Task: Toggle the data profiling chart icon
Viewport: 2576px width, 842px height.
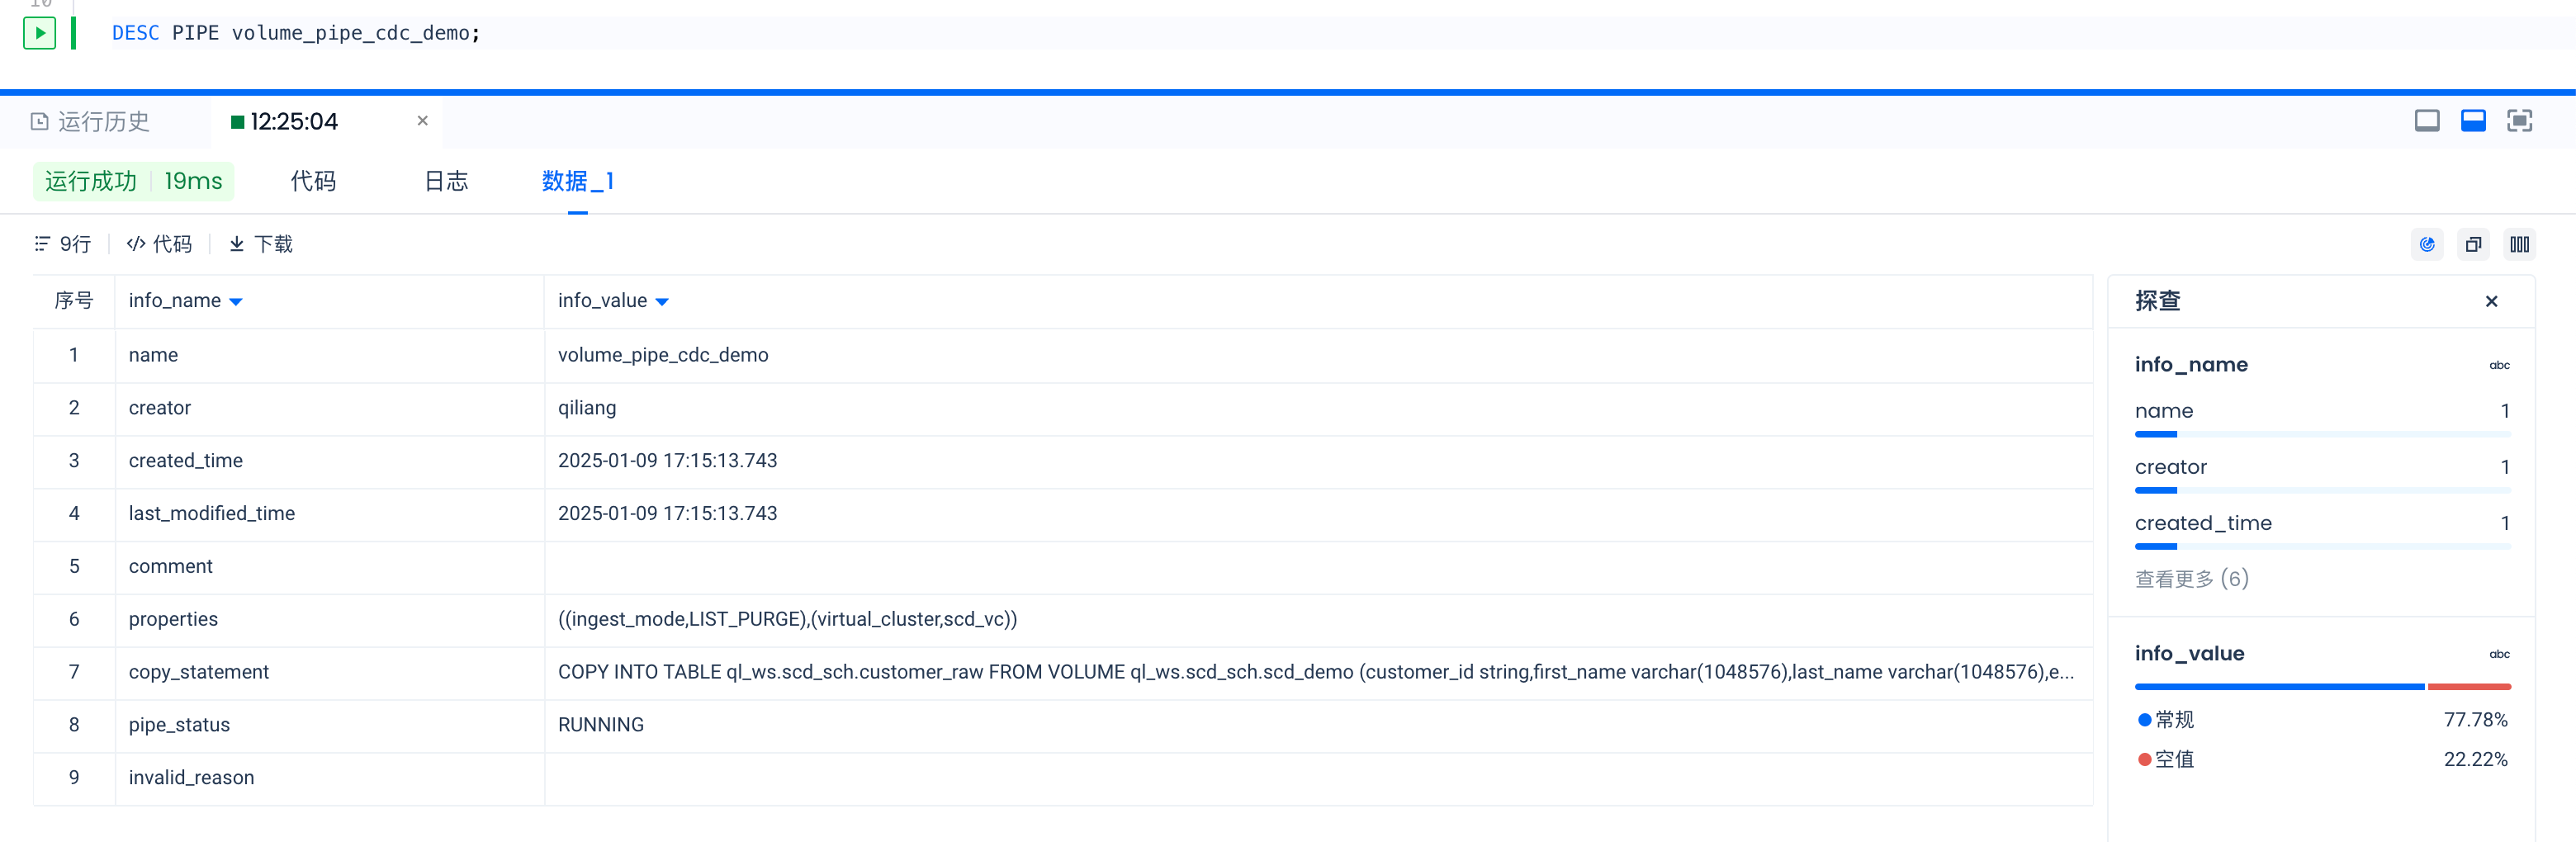Action: click(x=2427, y=245)
